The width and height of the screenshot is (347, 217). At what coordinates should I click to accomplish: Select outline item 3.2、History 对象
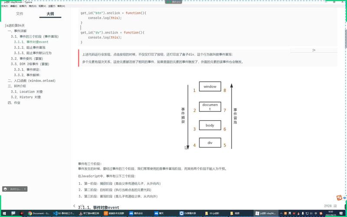coord(26,97)
